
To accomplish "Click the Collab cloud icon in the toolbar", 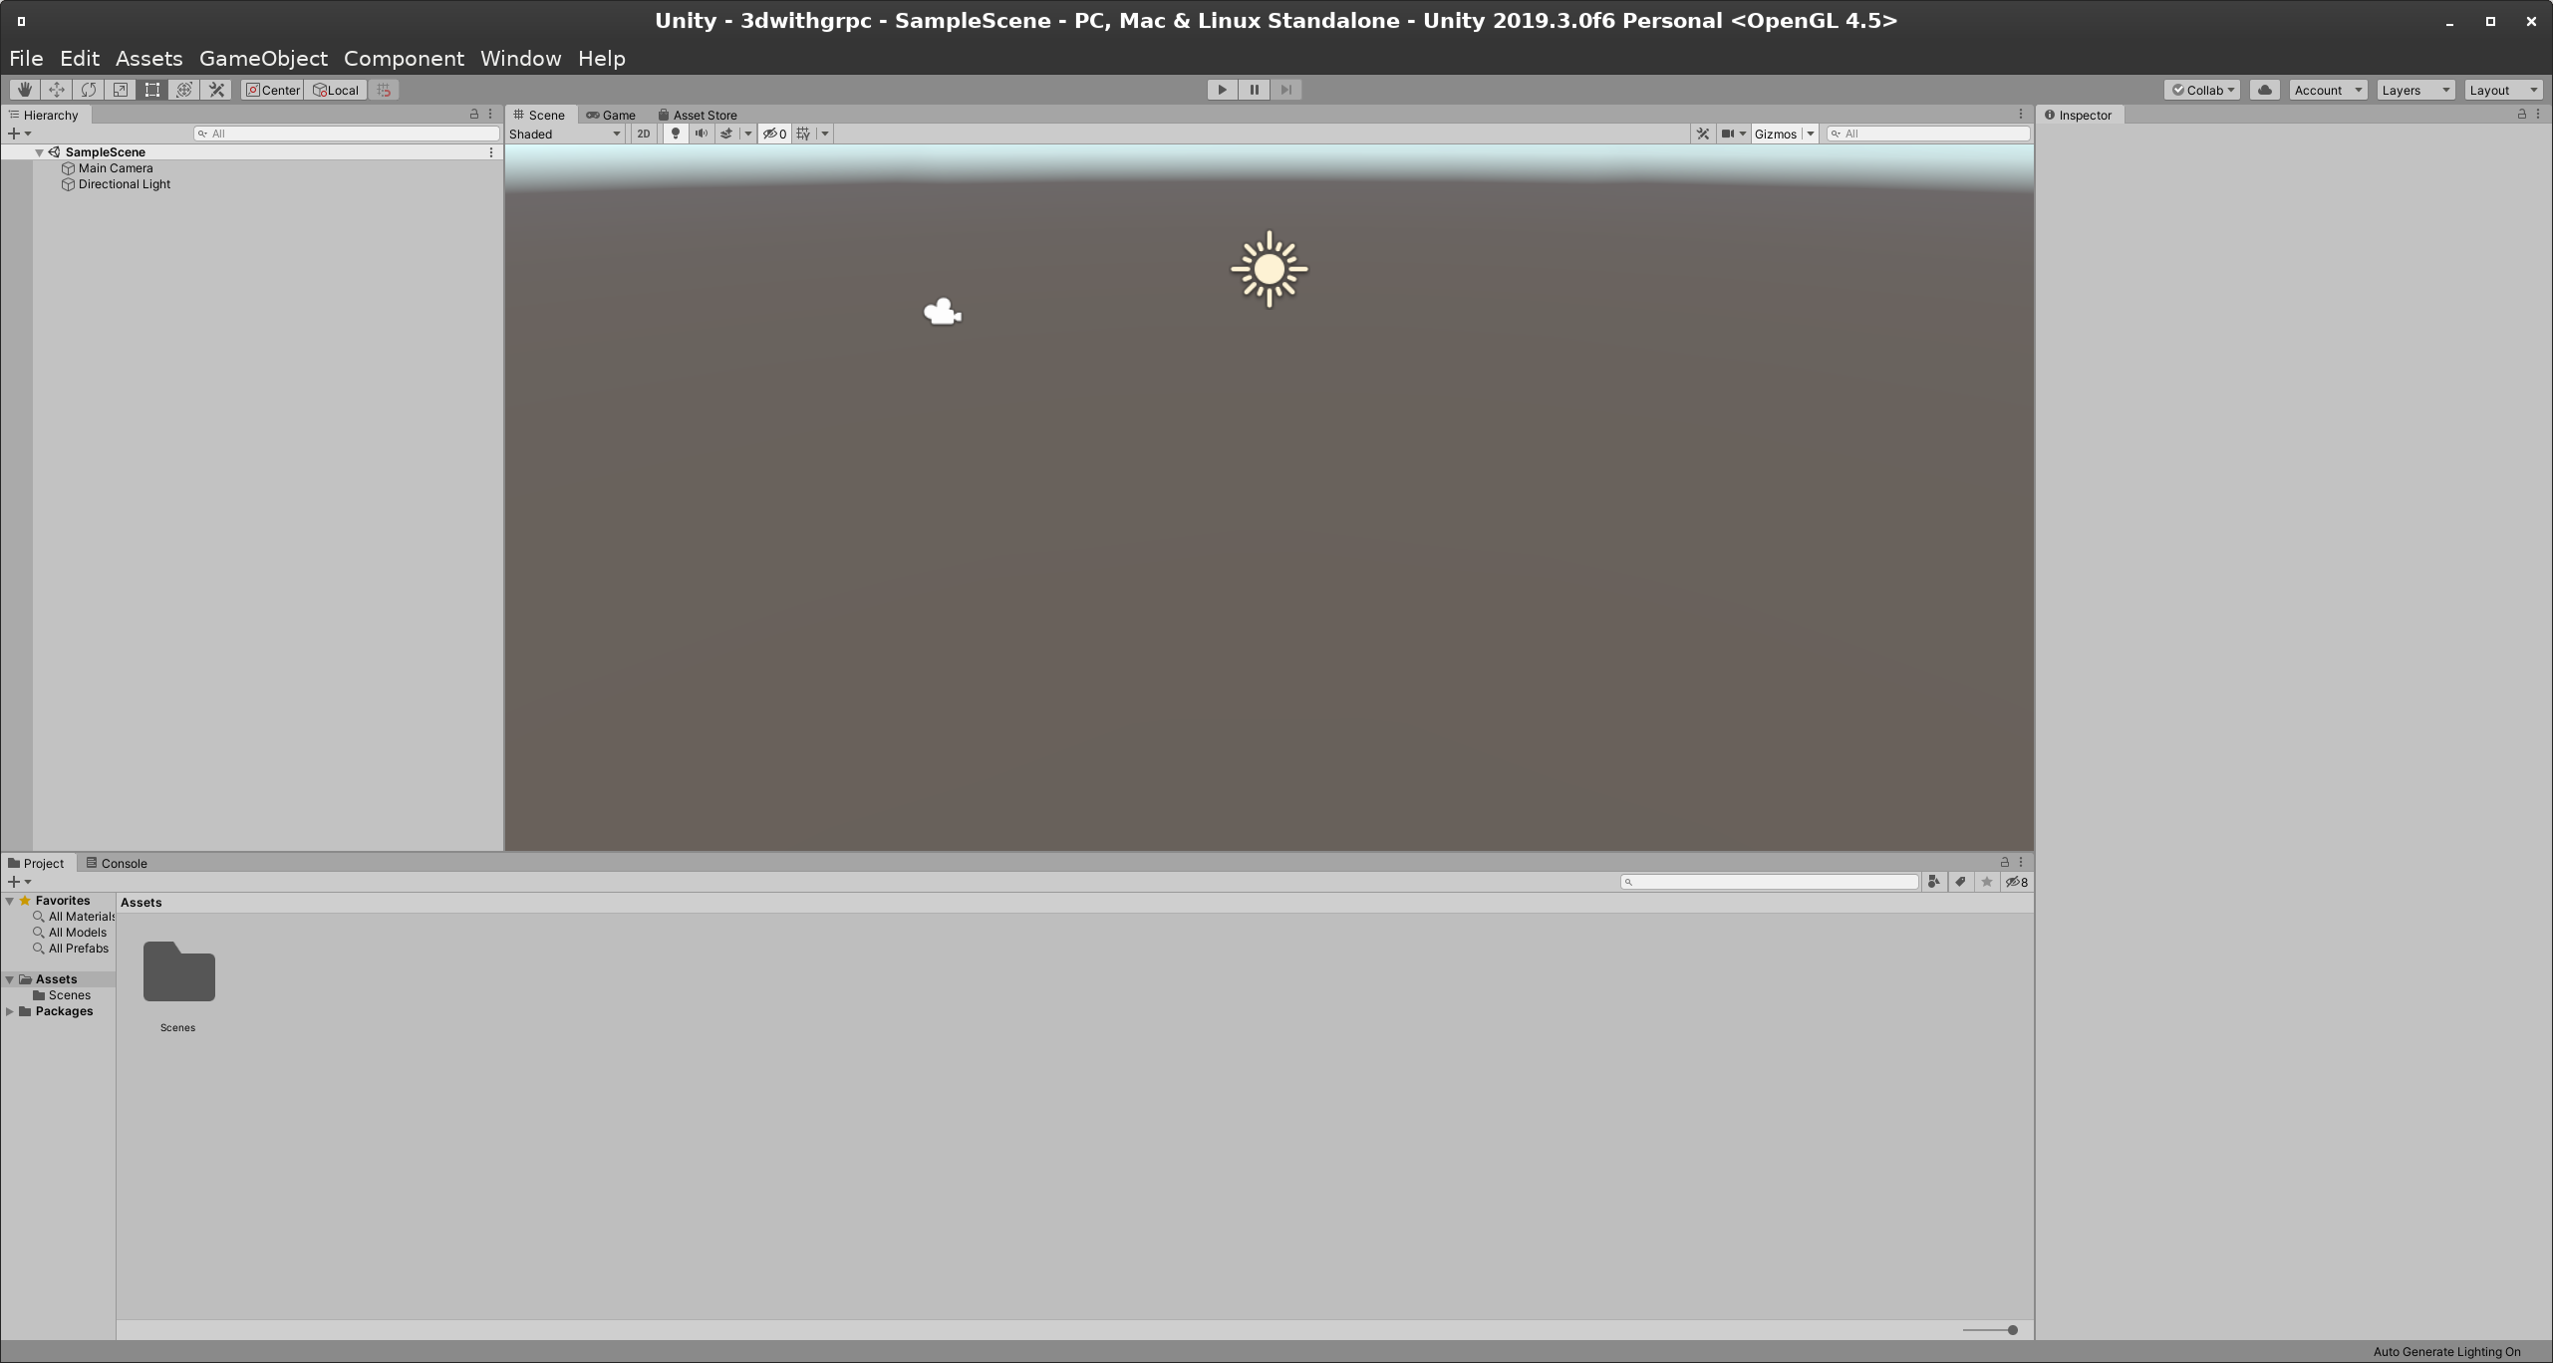I will click(2264, 90).
